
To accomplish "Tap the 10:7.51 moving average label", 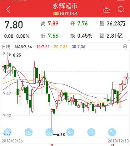I will tap(43, 47).
